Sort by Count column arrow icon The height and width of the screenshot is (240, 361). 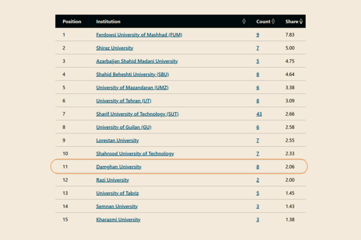[x=273, y=21]
